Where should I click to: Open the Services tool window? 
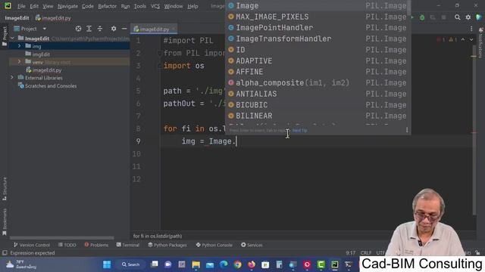(x=252, y=245)
